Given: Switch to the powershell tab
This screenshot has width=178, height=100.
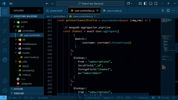Looking at the screenshot, I should coord(56,11).
